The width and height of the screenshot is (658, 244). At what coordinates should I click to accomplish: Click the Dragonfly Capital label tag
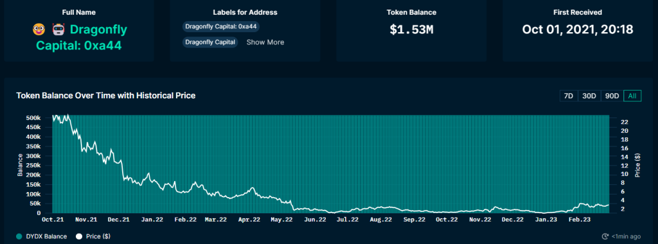tap(211, 42)
